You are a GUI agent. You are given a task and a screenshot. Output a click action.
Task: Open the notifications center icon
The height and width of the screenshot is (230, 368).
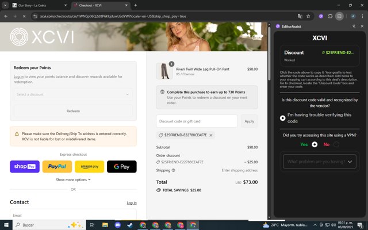(361, 225)
